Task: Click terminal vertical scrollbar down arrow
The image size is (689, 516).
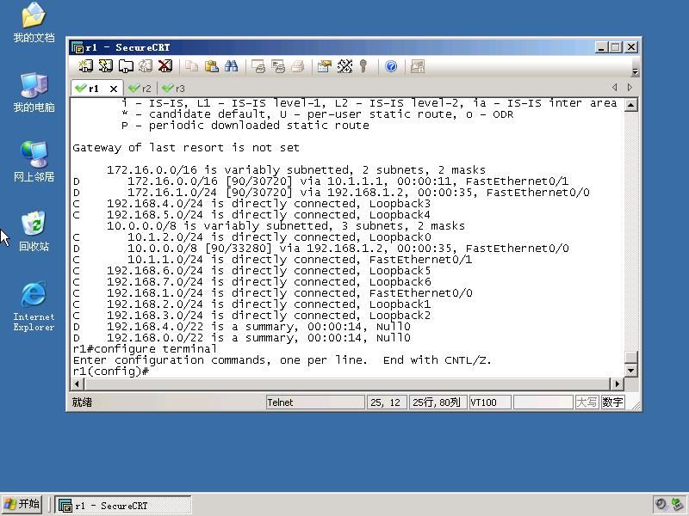Action: click(x=631, y=371)
